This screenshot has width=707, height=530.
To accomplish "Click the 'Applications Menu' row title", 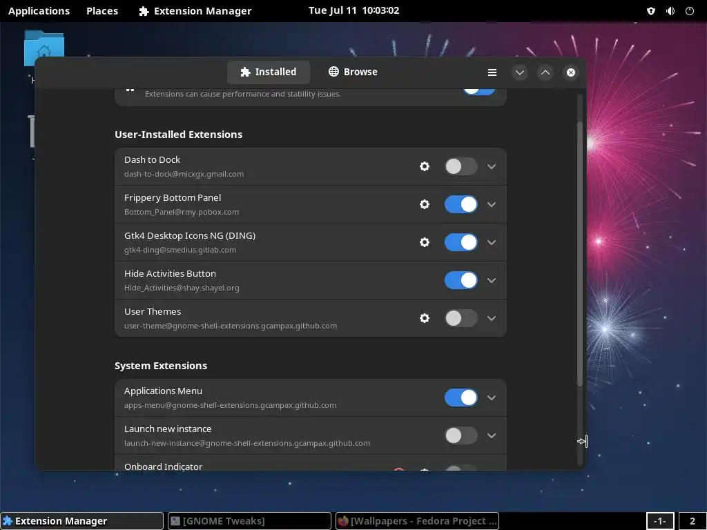I will tap(163, 391).
